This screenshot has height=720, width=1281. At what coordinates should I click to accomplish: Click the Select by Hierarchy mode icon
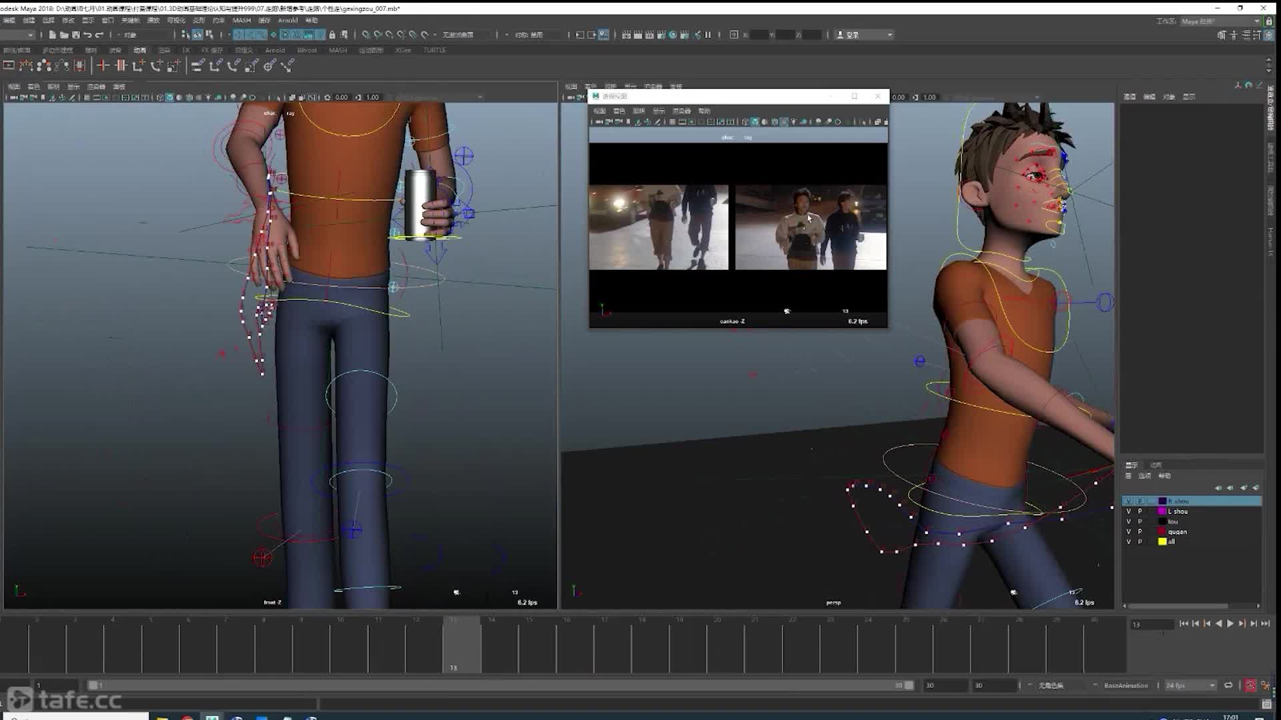click(185, 35)
